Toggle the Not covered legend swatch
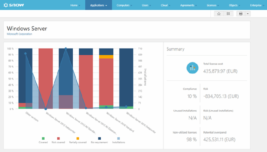Screen dimensions: 267x152 pos(59,138)
